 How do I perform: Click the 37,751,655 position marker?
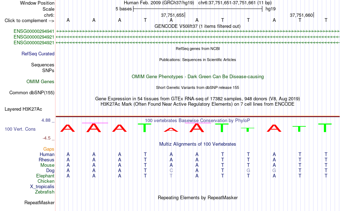pos(173,15)
